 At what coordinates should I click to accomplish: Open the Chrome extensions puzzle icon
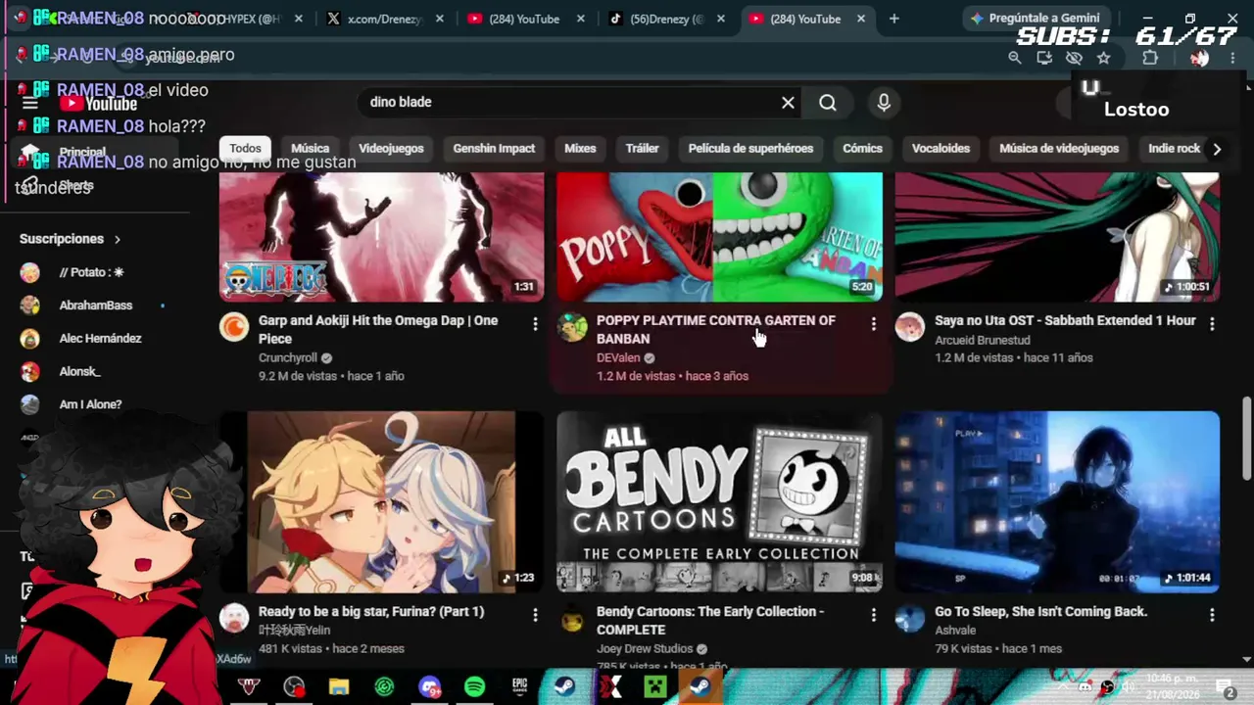[1150, 58]
